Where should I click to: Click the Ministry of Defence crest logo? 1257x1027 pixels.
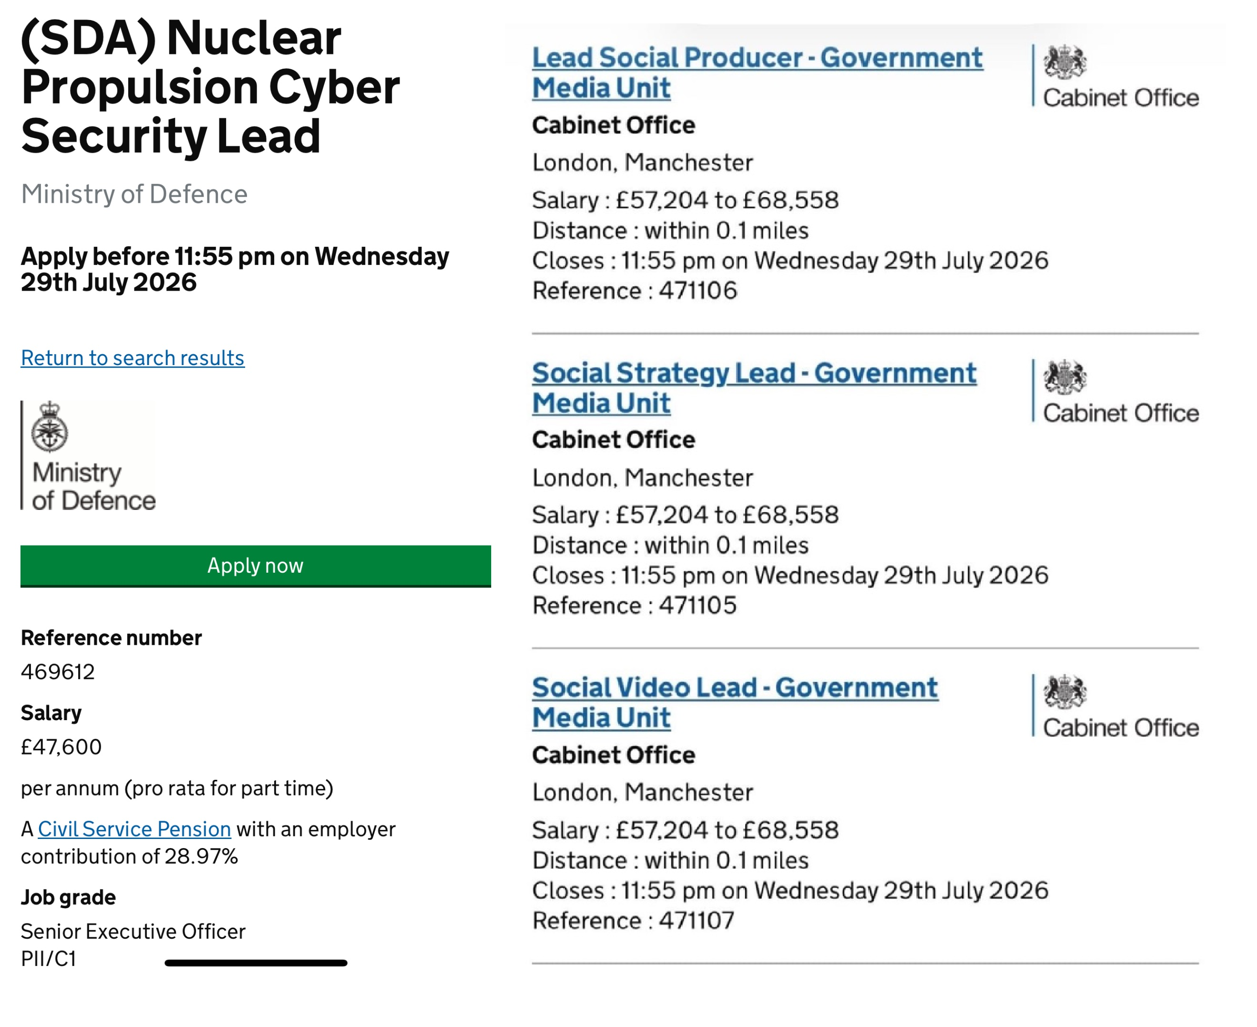(89, 456)
